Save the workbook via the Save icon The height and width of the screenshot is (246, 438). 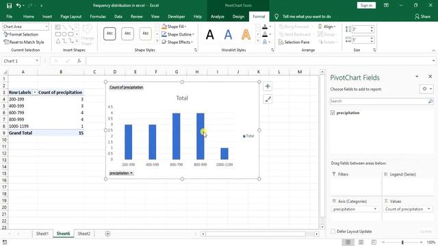[x=9, y=5]
